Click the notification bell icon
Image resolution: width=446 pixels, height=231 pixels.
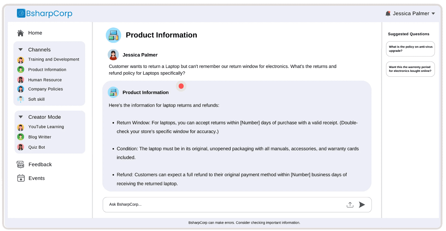point(388,13)
